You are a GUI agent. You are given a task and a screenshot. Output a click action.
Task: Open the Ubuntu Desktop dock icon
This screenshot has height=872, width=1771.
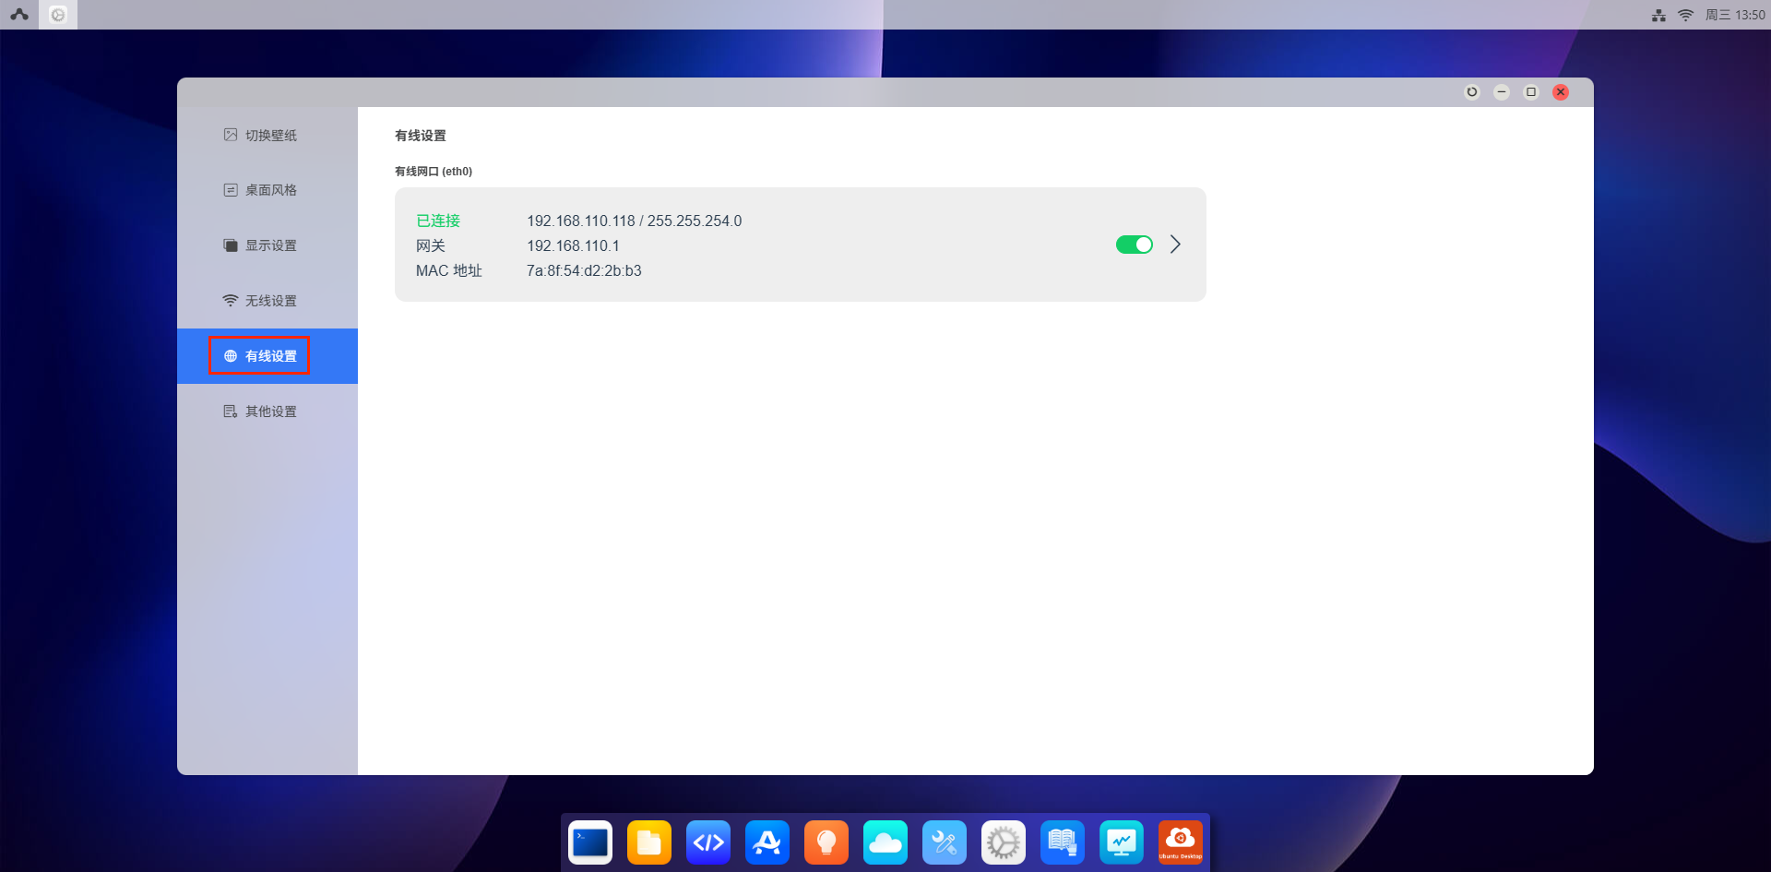pyautogui.click(x=1181, y=842)
